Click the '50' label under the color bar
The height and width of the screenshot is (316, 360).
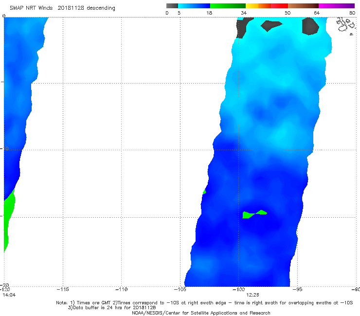(288, 13)
